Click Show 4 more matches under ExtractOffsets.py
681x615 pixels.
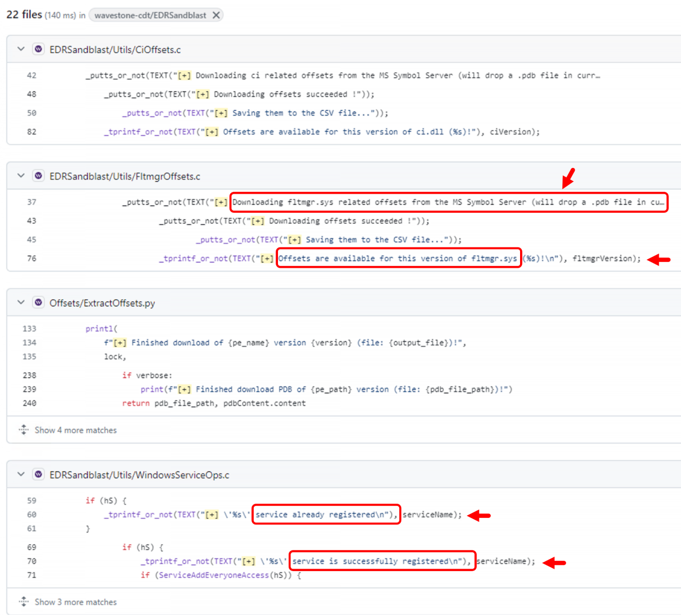pyautogui.click(x=75, y=429)
